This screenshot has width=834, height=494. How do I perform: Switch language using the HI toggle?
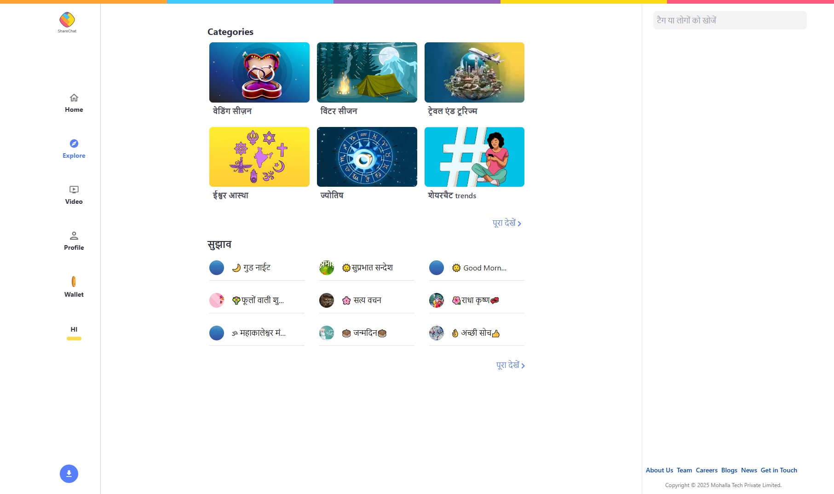(x=73, y=329)
